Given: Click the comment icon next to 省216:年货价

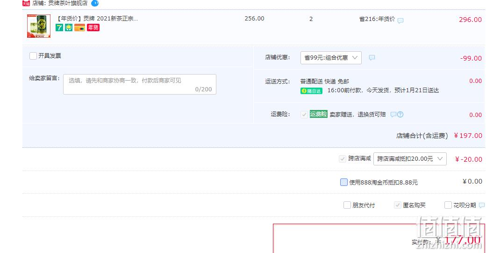Looking at the screenshot, I should pyautogui.click(x=400, y=21).
